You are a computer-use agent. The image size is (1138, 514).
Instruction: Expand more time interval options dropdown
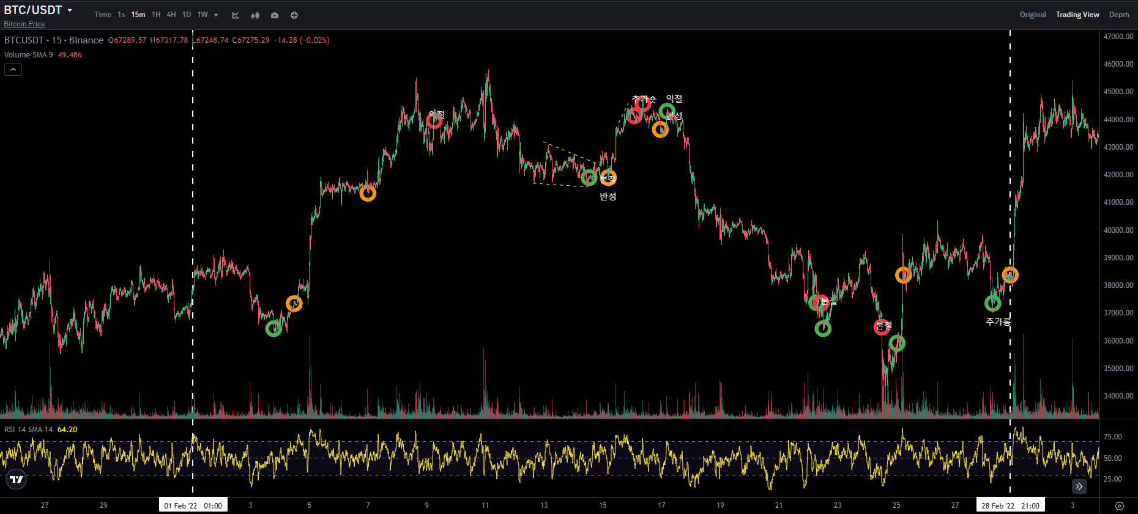point(216,15)
